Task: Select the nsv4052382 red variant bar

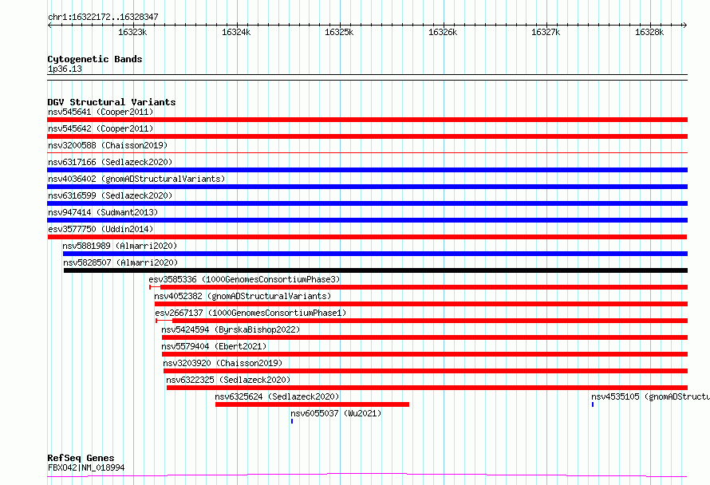Action: pos(421,304)
